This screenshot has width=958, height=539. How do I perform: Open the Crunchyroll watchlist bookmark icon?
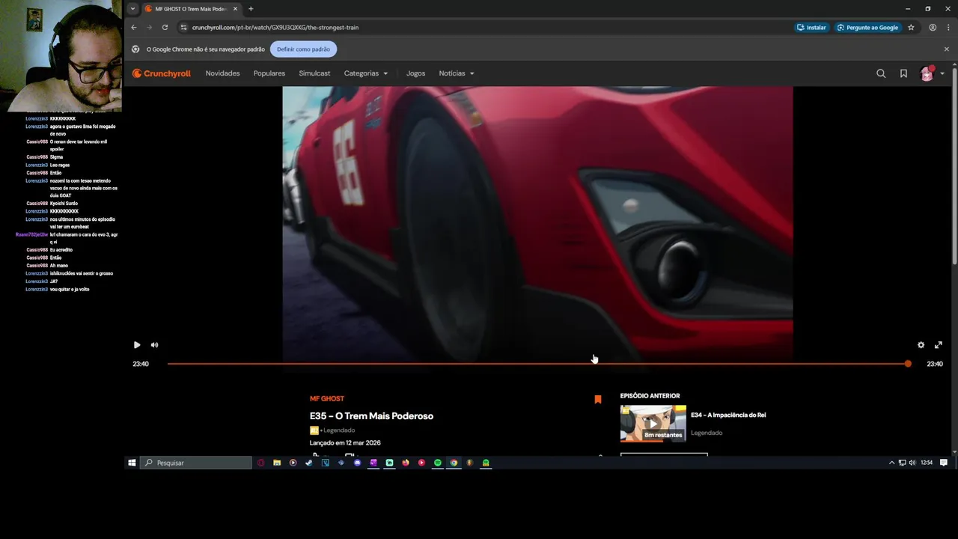pyautogui.click(x=903, y=73)
